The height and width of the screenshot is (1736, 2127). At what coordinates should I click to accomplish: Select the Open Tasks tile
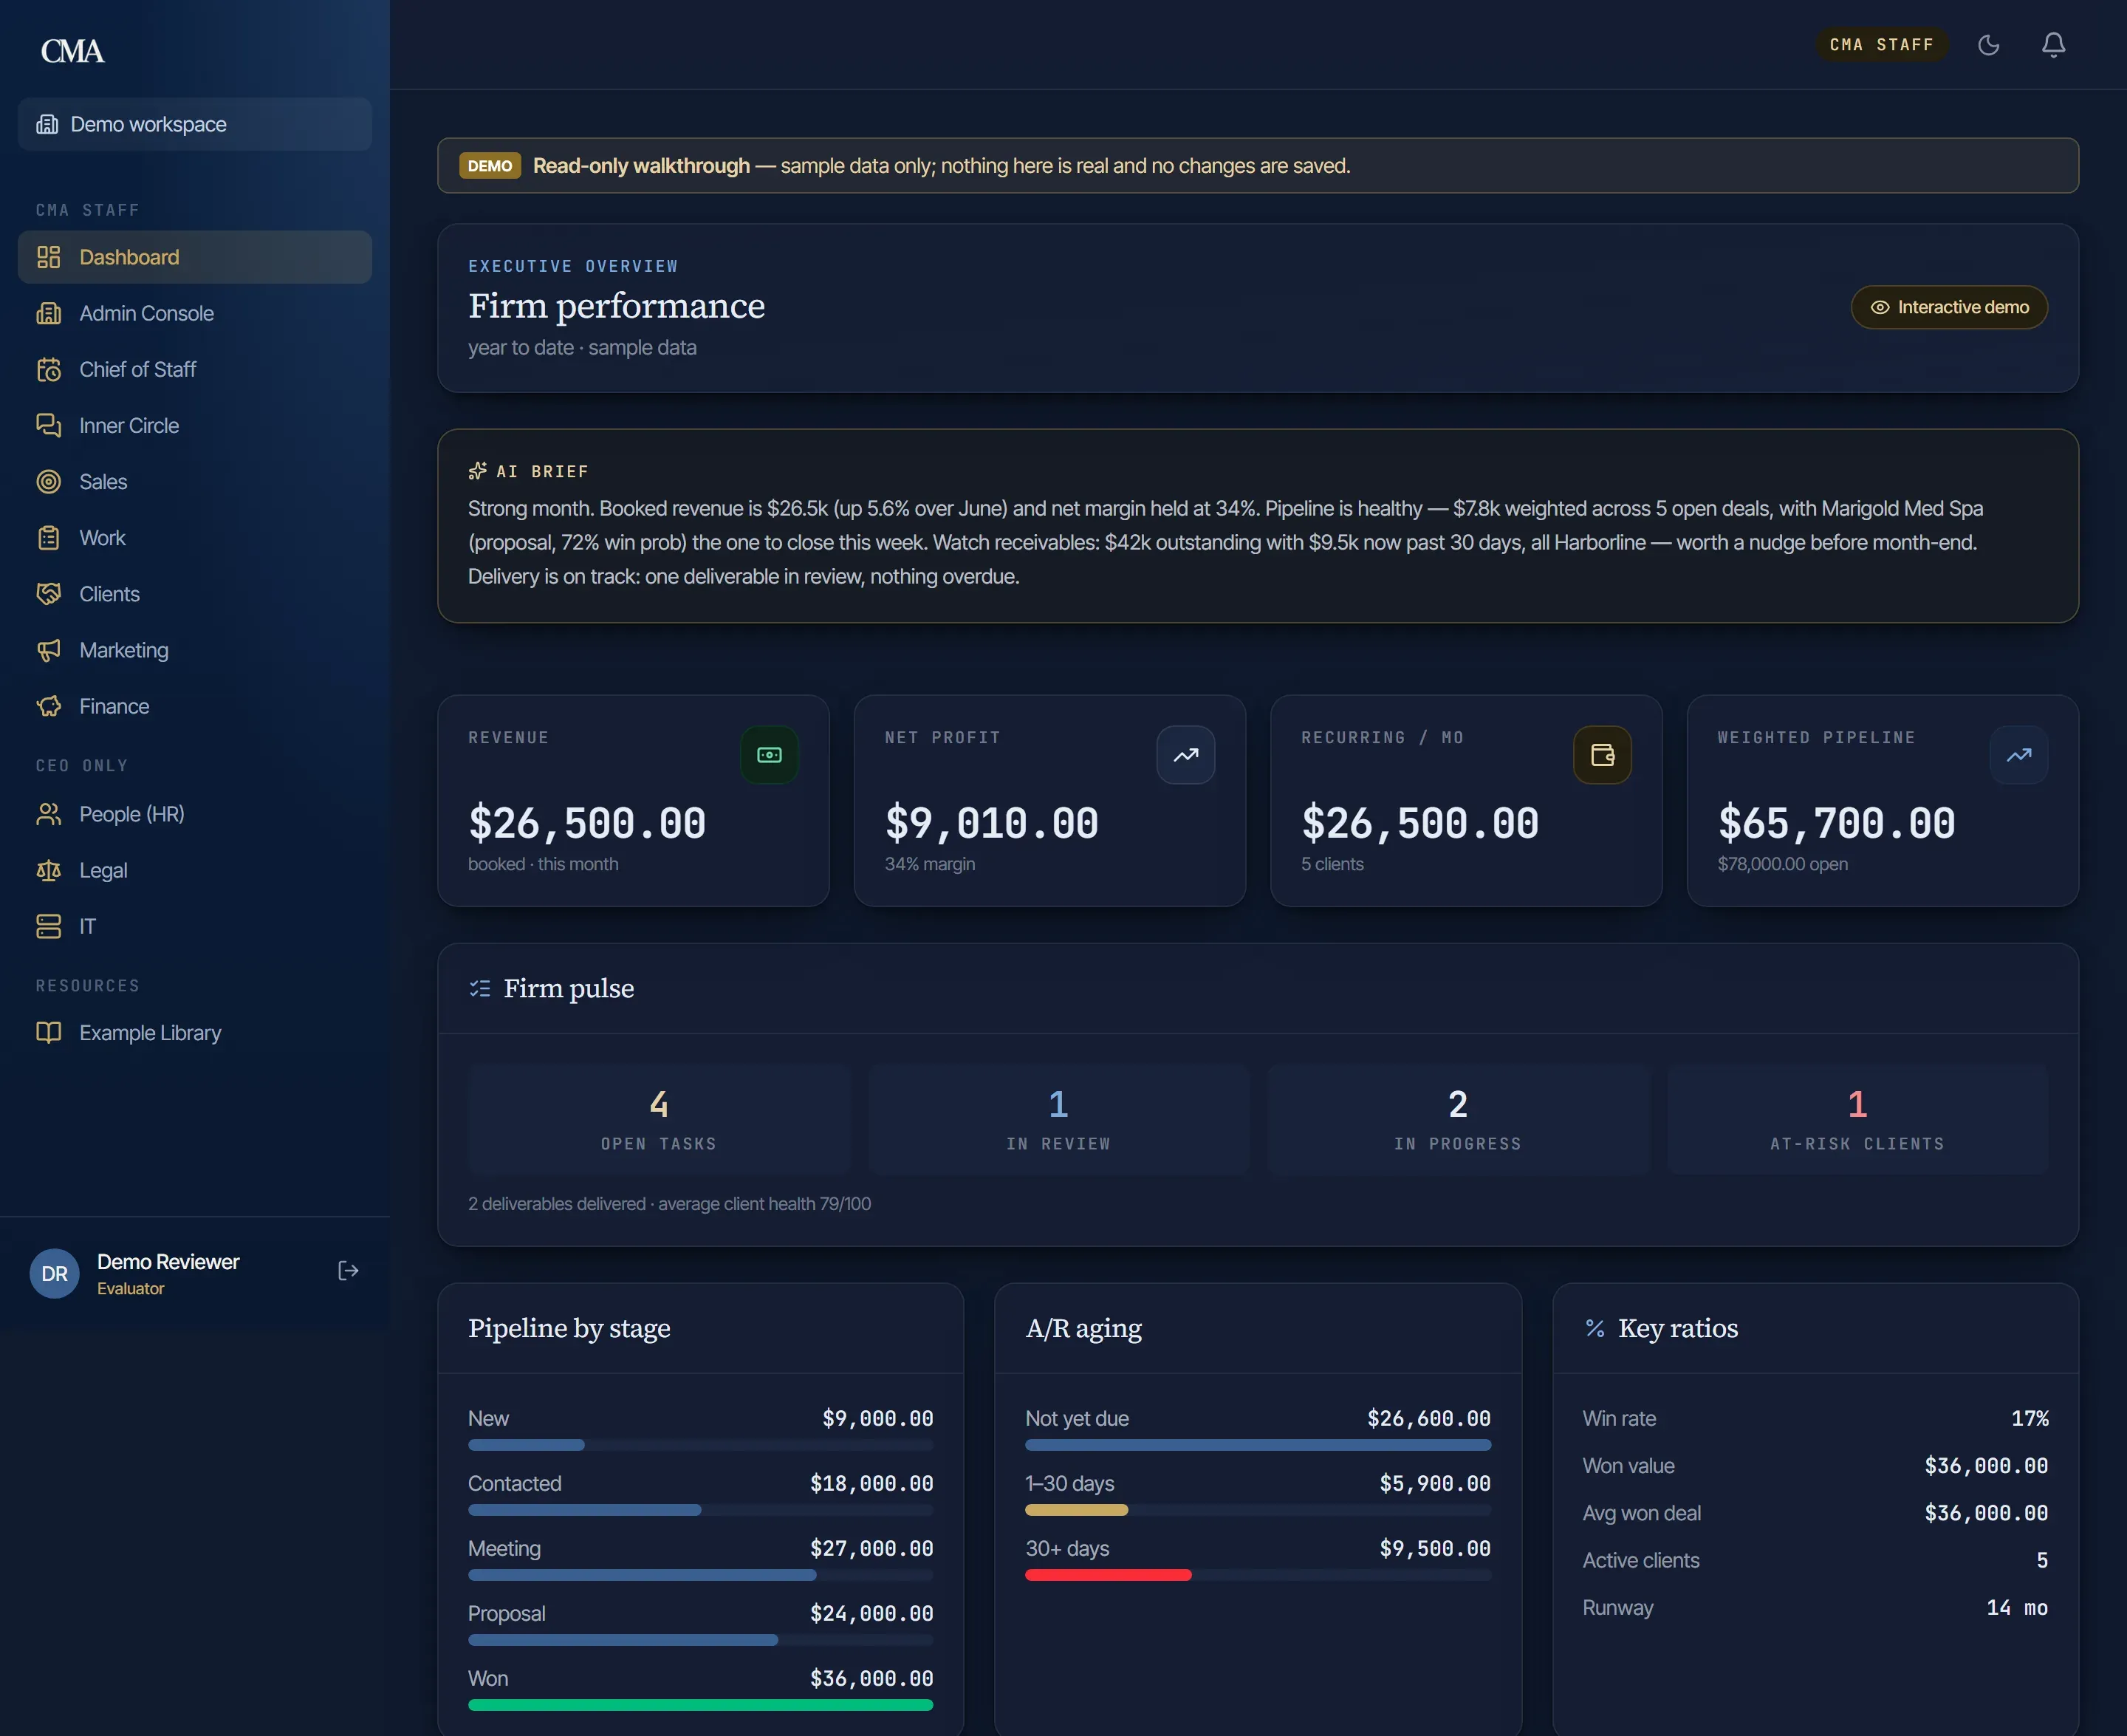pos(659,1119)
